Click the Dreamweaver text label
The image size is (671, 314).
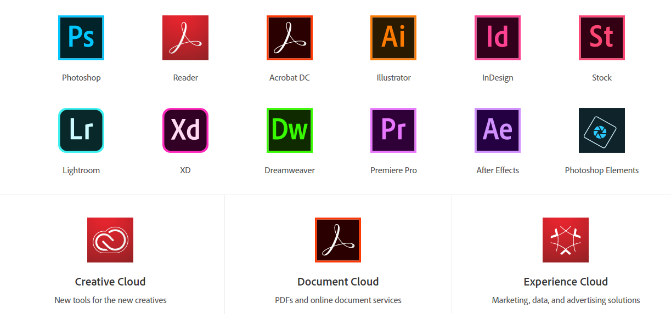coord(290,170)
